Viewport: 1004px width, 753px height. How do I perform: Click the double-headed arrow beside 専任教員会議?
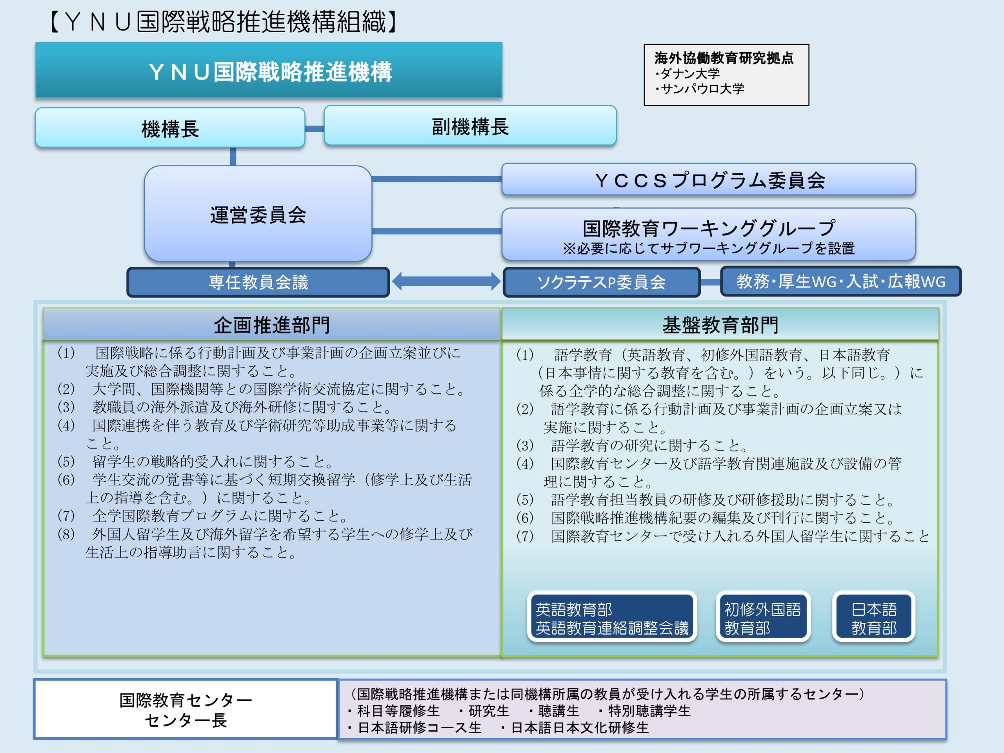(x=446, y=282)
